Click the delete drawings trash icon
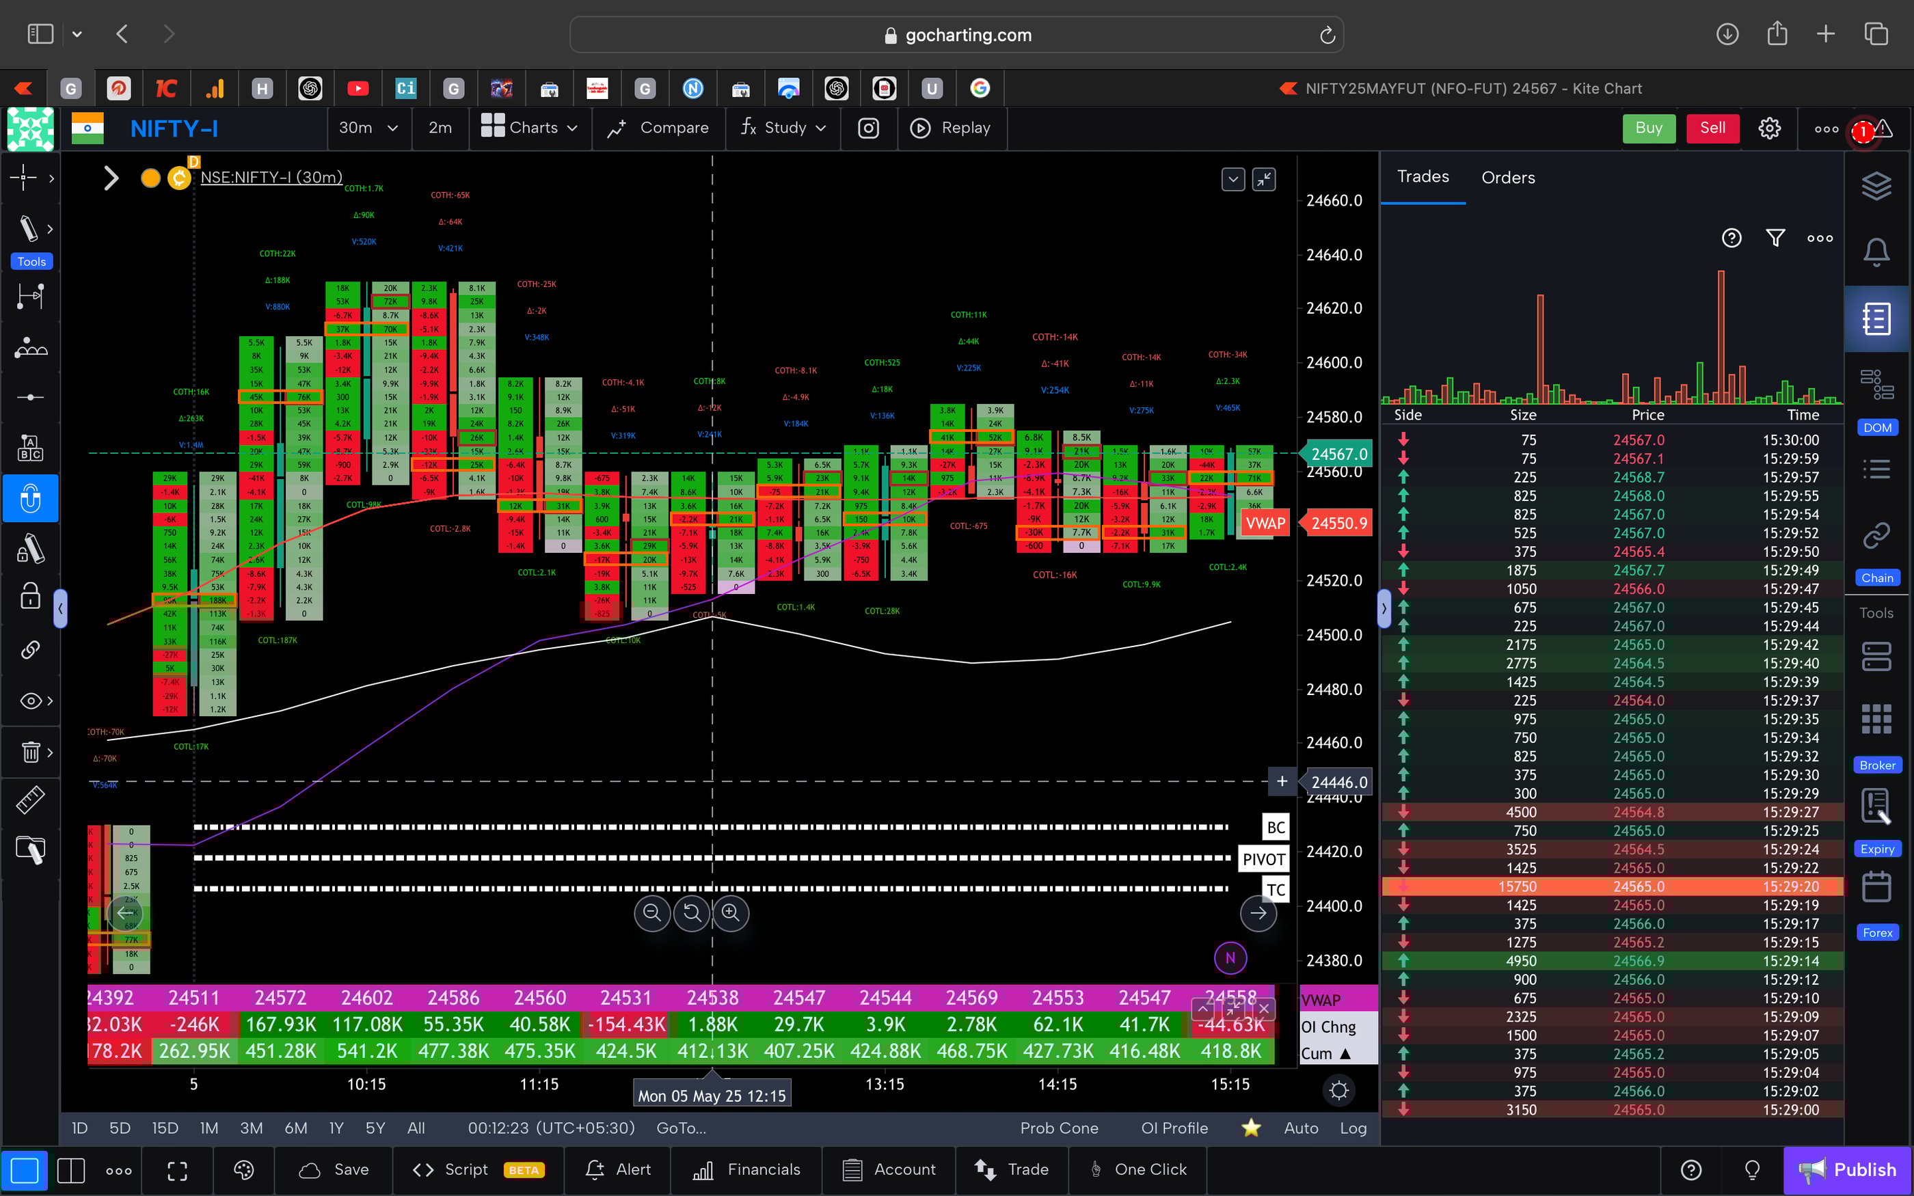This screenshot has height=1196, width=1914. pyautogui.click(x=30, y=752)
